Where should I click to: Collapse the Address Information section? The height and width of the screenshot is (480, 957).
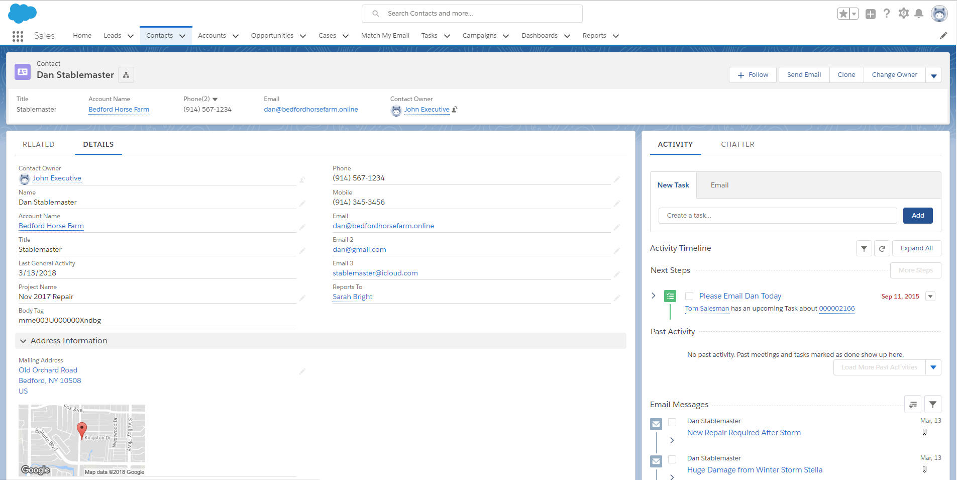tap(23, 340)
